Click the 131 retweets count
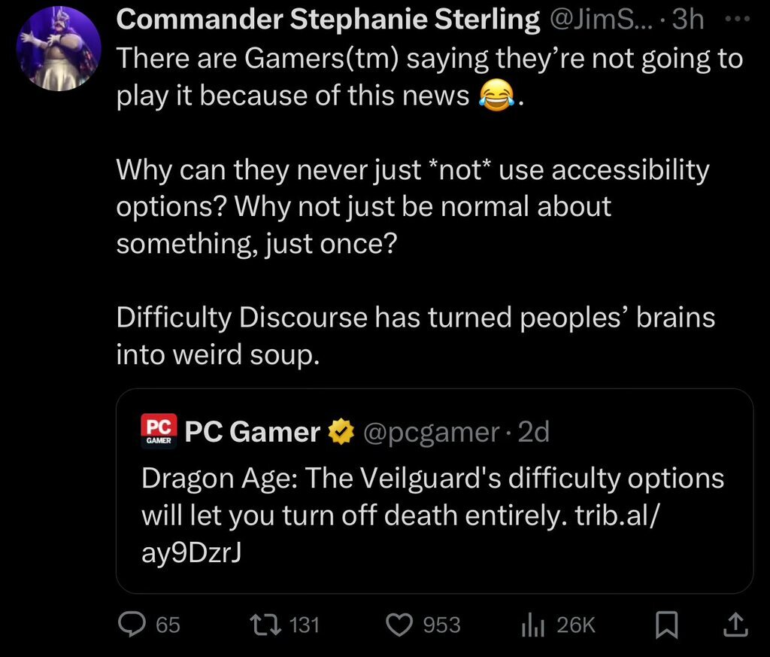Viewport: 770px width, 657px height. 305,625
